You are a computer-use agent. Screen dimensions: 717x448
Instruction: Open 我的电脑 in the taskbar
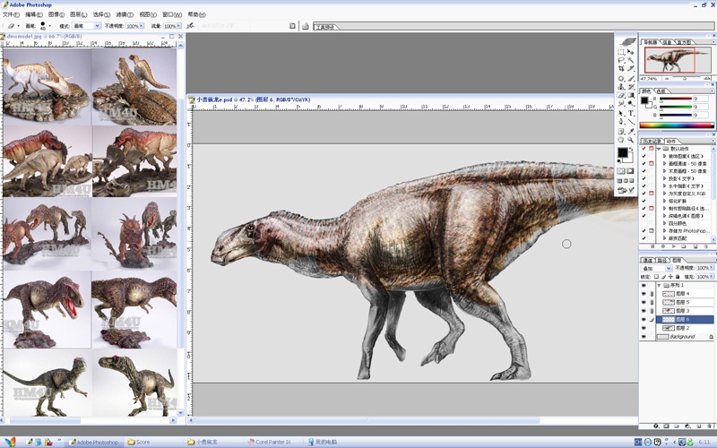coord(323,442)
